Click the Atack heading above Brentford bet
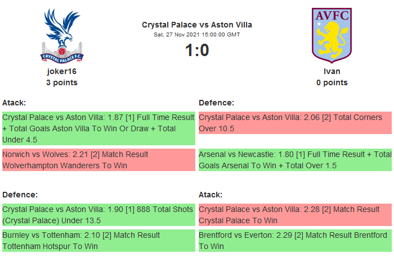394x258 pixels. 211,195
